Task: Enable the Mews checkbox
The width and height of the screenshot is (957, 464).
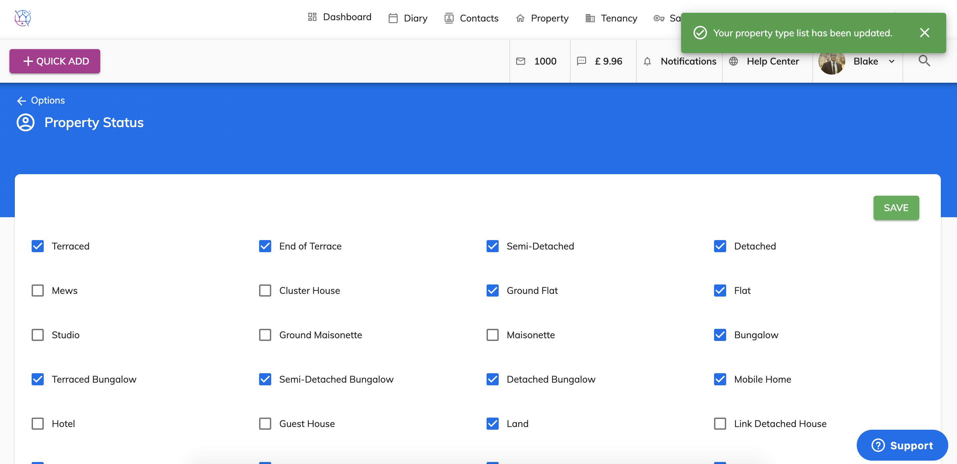Action: pos(37,291)
